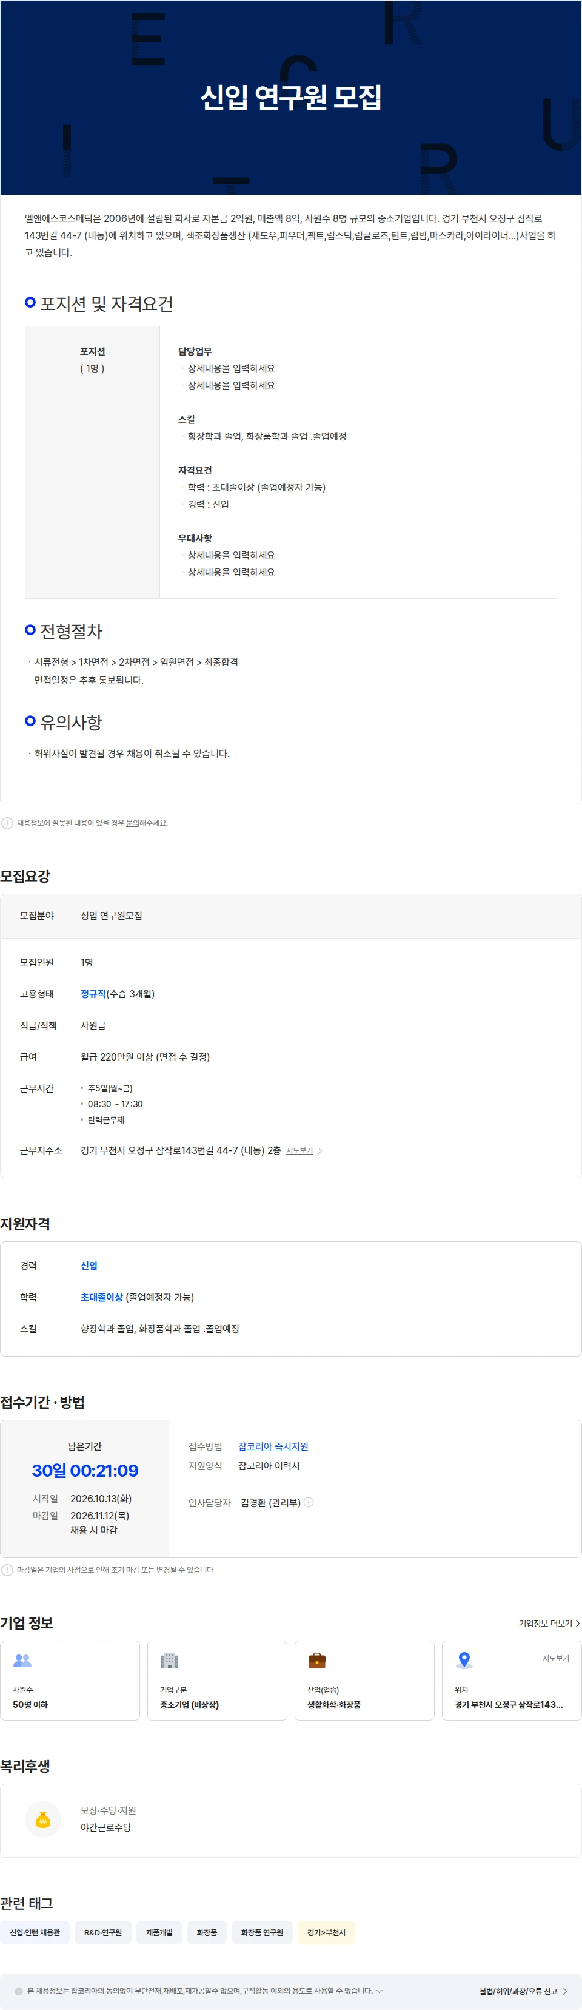The height and width of the screenshot is (2010, 582).
Task: Click the 야간근로수당 benefit text
Action: (106, 1827)
